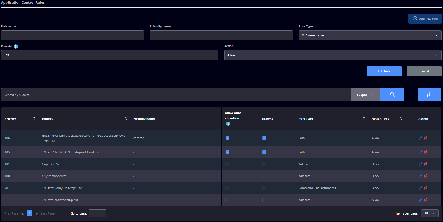
Task: Edit the %AppData% rule
Action: click(x=421, y=164)
